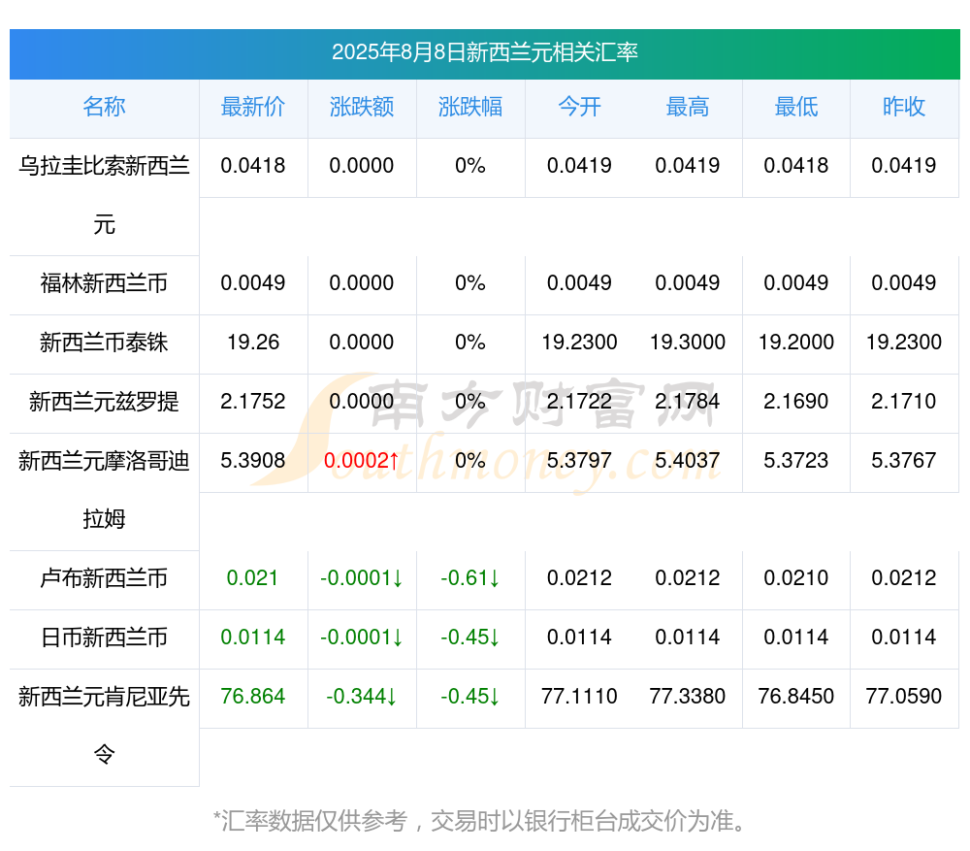
Task: Click the red change value 0.0002↑
Action: [x=362, y=460]
